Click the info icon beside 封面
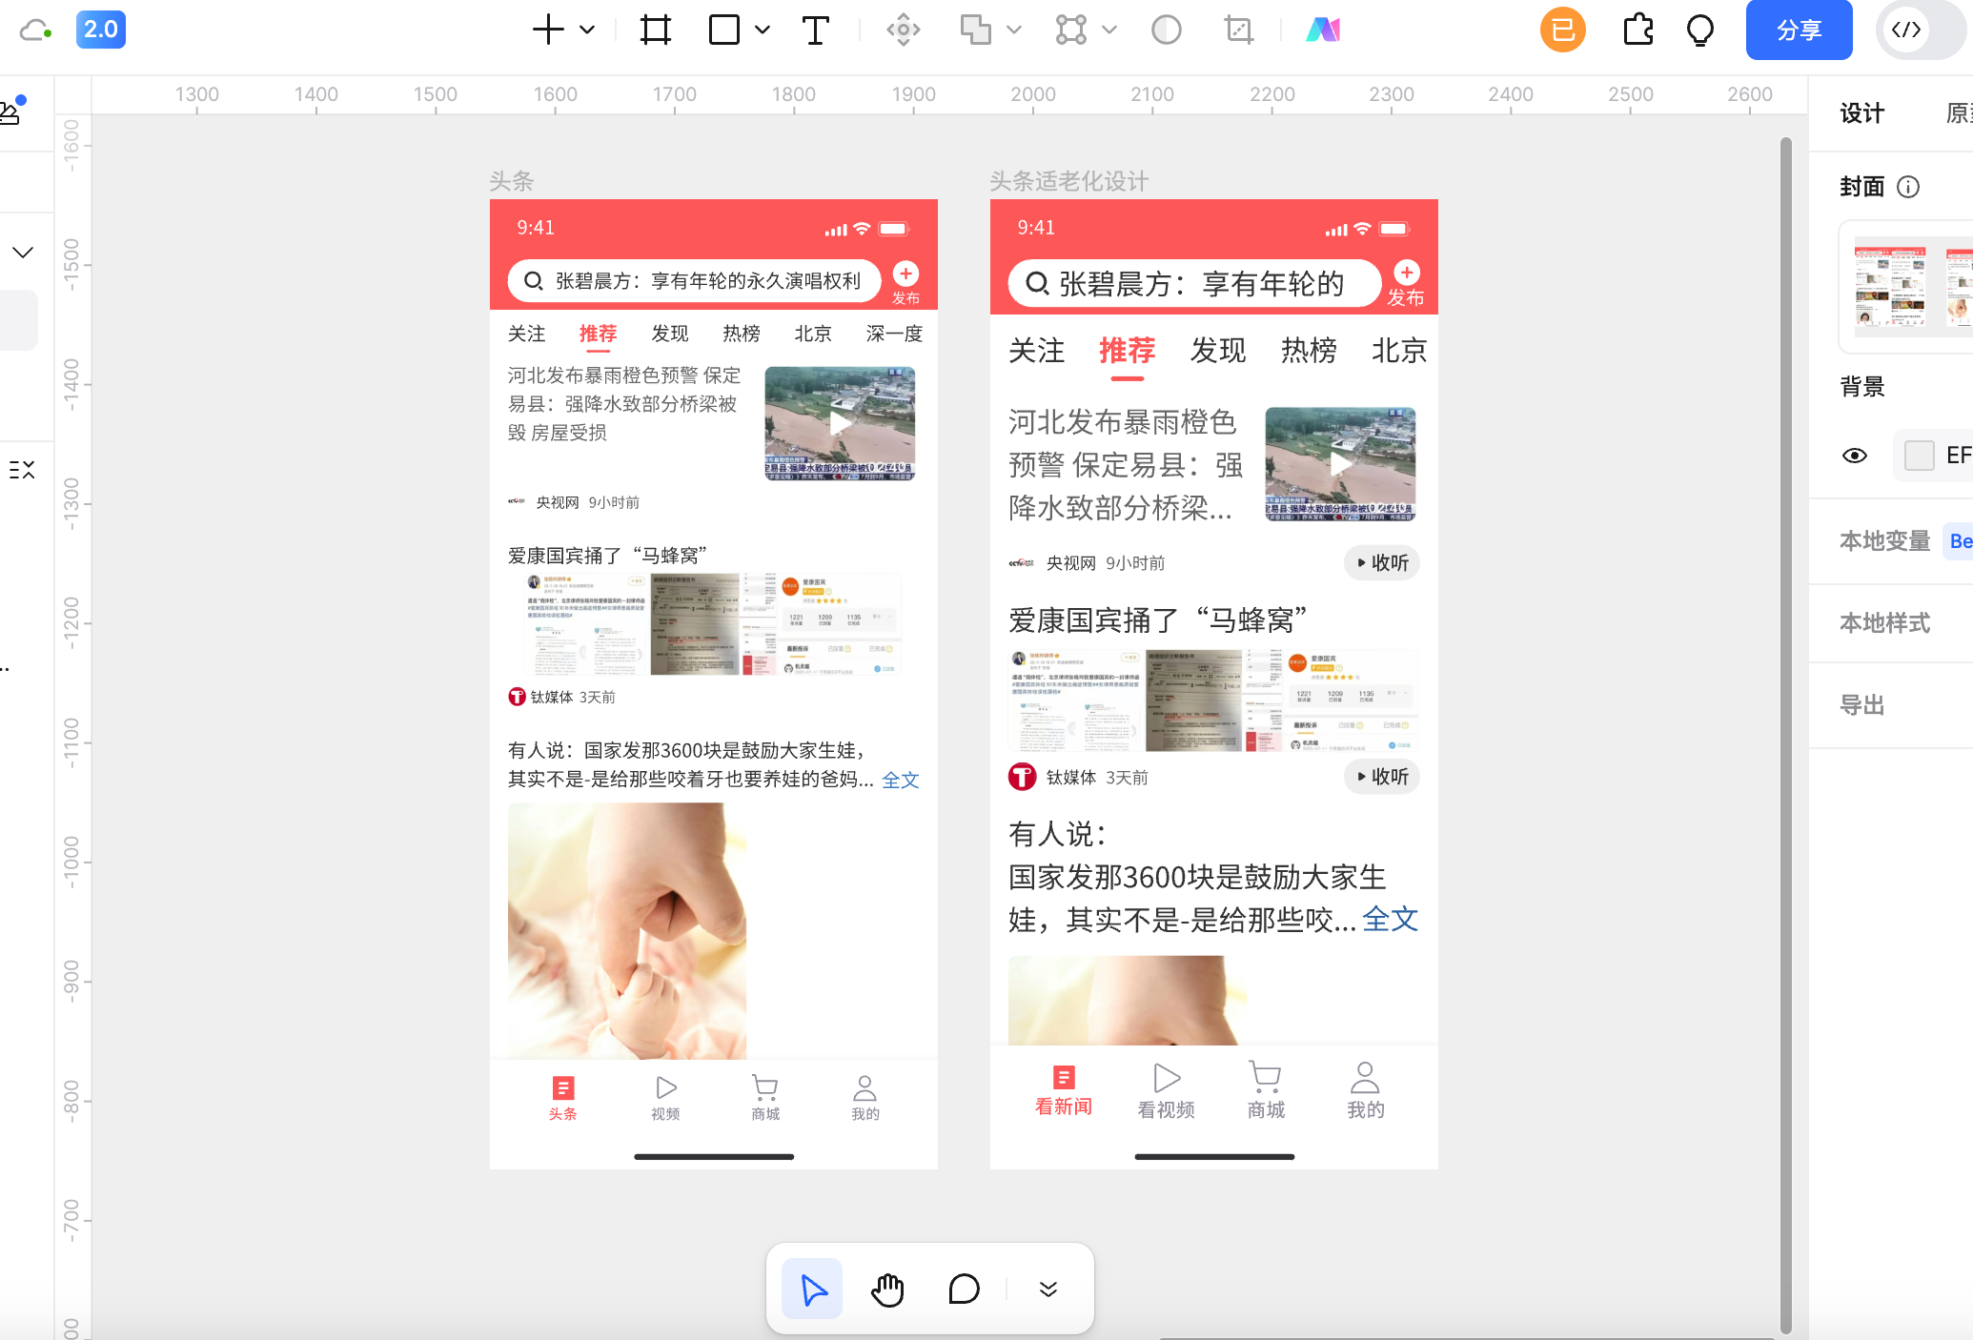This screenshot has width=1973, height=1340. tap(1908, 187)
